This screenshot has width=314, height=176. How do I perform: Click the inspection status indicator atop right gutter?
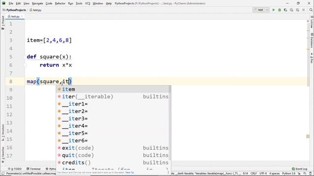click(x=308, y=21)
